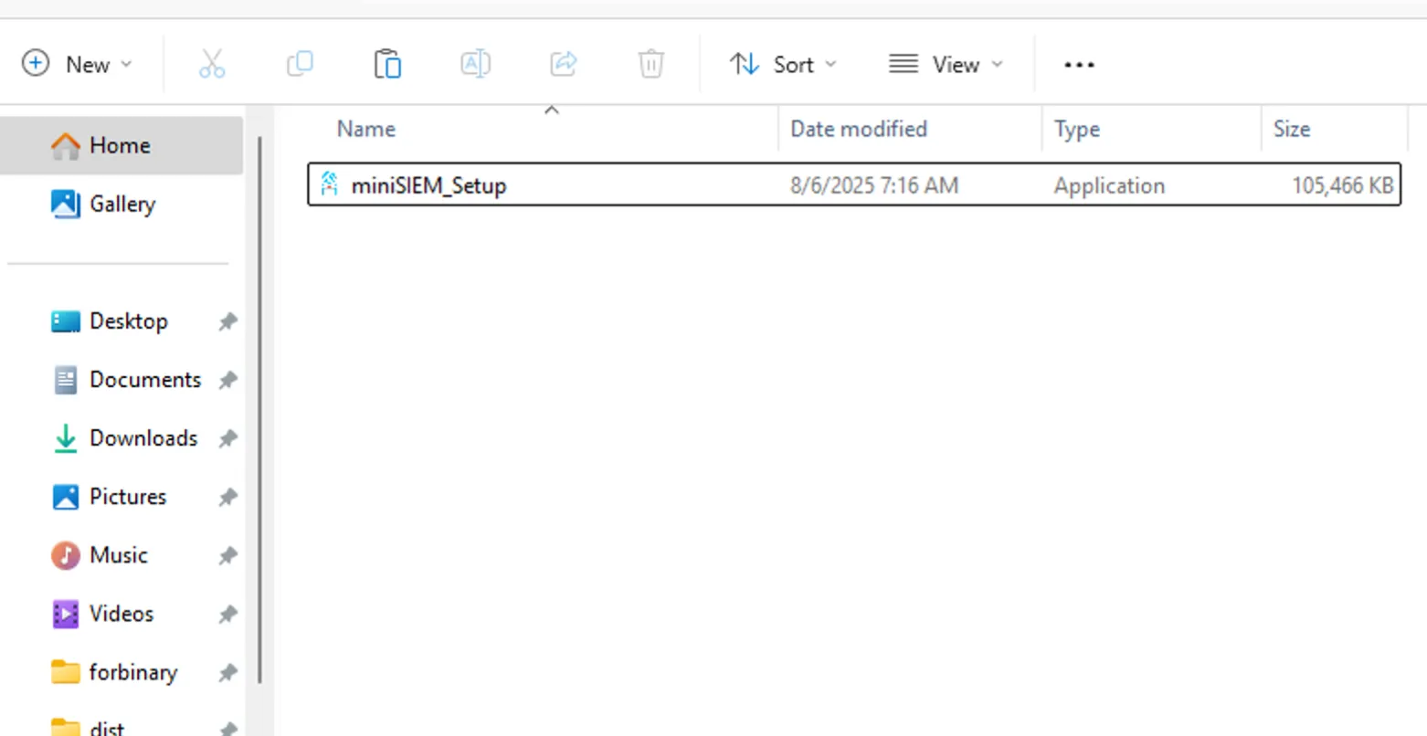This screenshot has height=736, width=1427.
Task: Open the forbinary folder in sidebar
Action: [132, 672]
